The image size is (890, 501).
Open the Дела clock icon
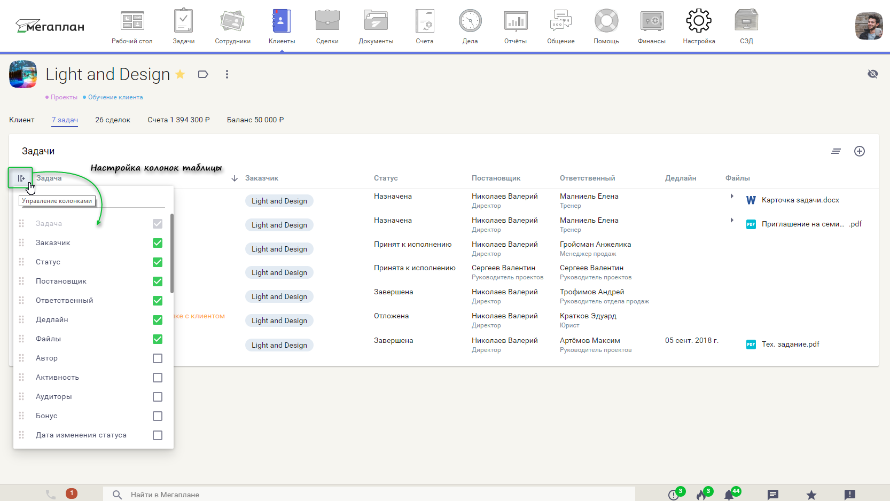[x=470, y=21]
